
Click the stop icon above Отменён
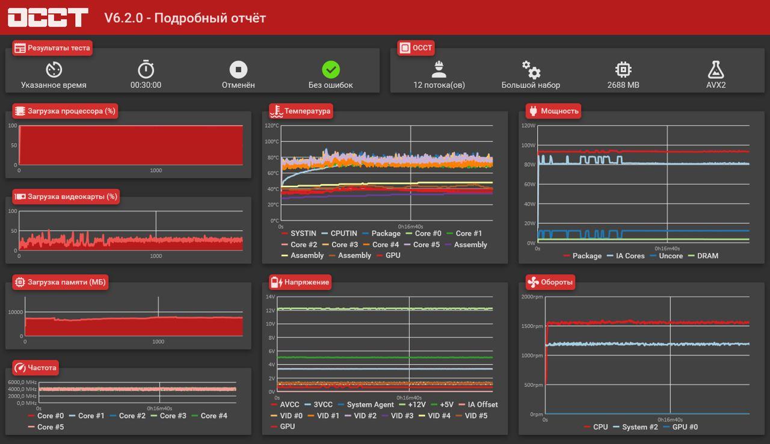click(238, 69)
